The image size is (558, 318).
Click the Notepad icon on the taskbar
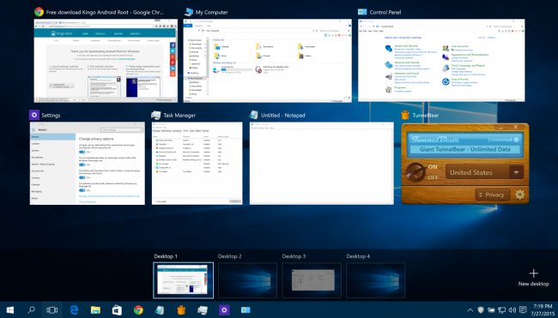pyautogui.click(x=160, y=309)
